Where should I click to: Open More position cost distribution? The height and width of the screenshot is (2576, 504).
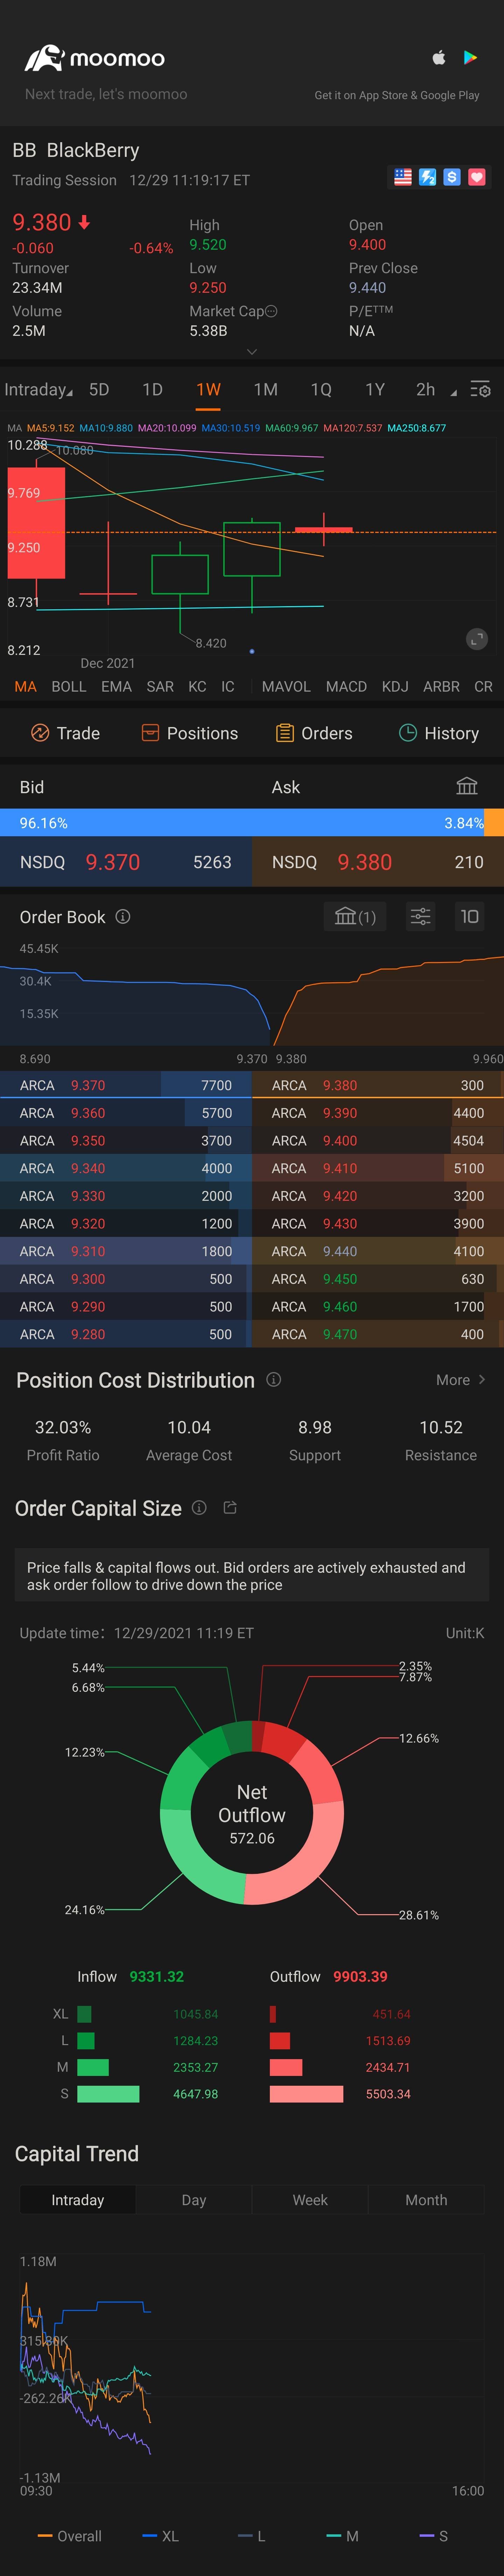[x=461, y=1380]
